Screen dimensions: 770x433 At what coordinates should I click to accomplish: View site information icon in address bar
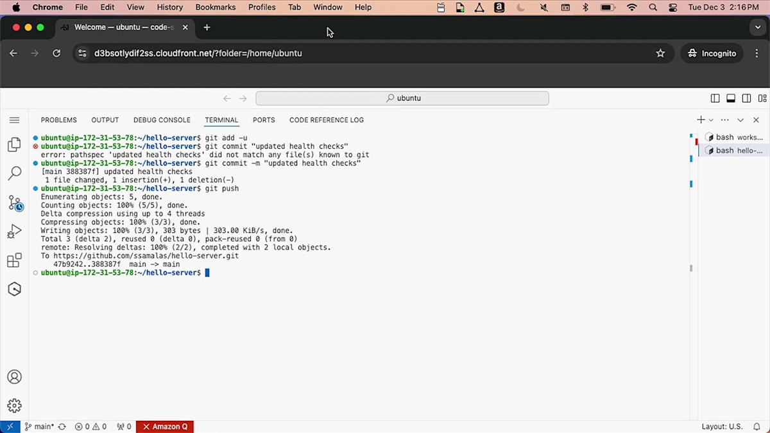pyautogui.click(x=81, y=53)
